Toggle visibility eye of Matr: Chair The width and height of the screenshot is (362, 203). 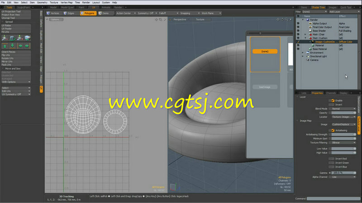click(x=298, y=34)
